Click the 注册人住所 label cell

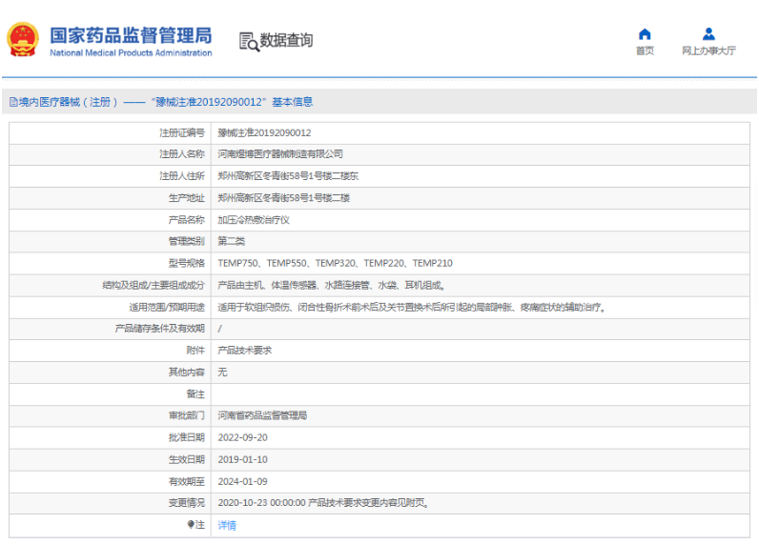coord(110,176)
